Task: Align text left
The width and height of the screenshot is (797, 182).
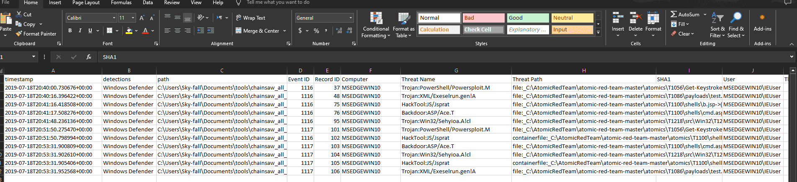Action: pos(168,31)
